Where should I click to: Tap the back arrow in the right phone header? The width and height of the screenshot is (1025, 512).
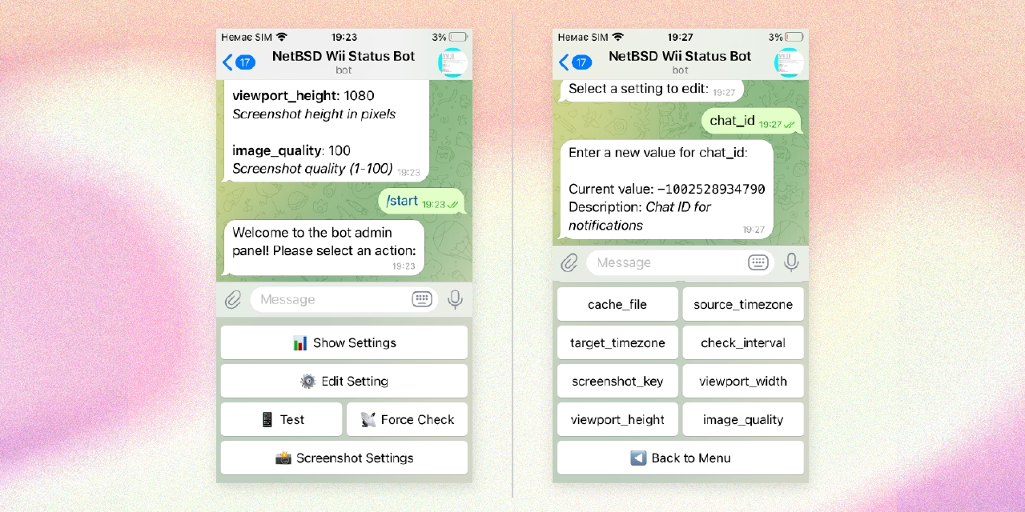coord(564,62)
